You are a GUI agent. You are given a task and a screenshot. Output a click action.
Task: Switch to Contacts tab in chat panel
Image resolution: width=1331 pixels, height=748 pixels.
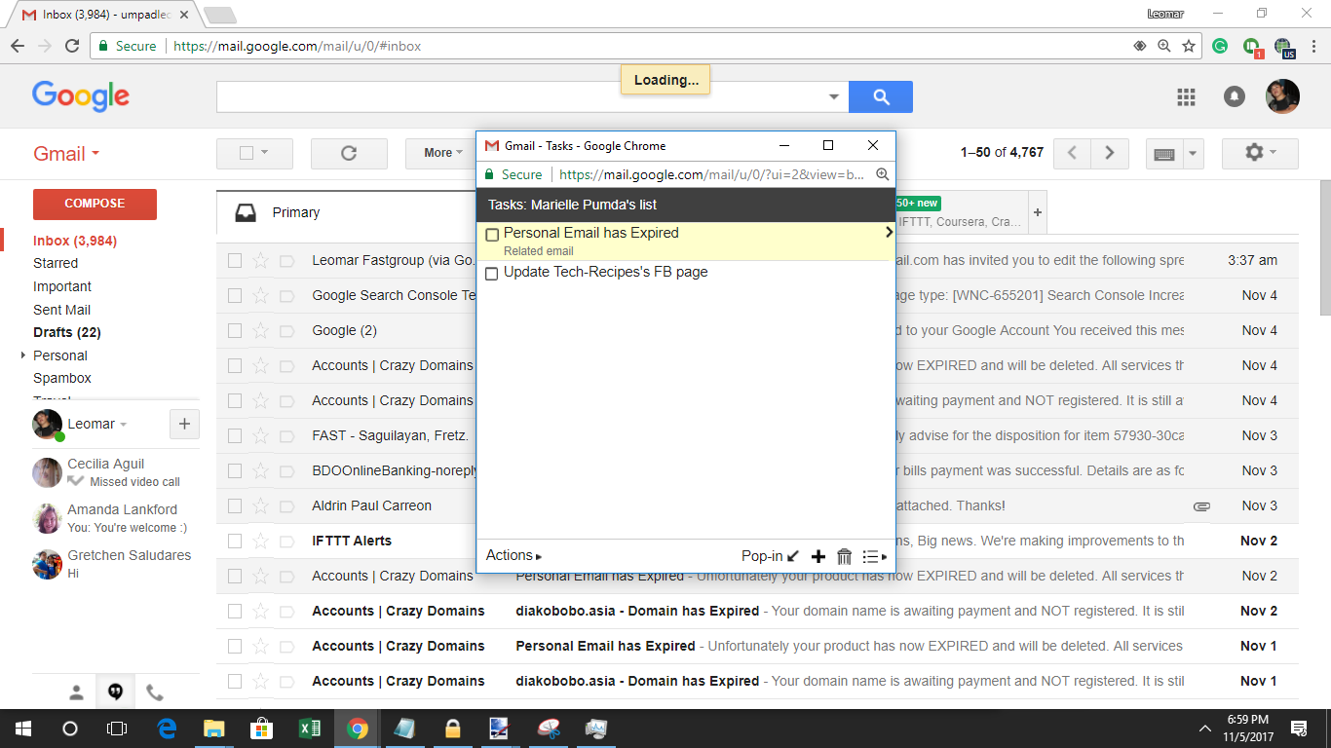click(x=76, y=692)
